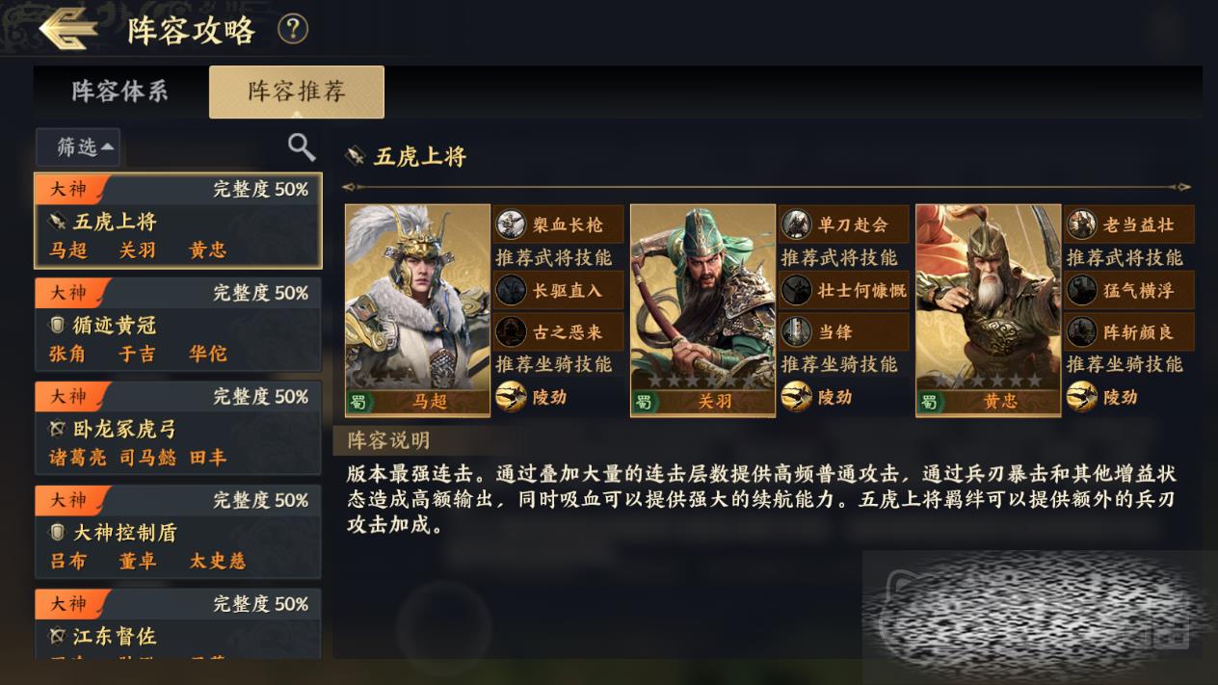Image resolution: width=1218 pixels, height=685 pixels.
Task: View the 马超 hero portrait card
Action: [417, 310]
